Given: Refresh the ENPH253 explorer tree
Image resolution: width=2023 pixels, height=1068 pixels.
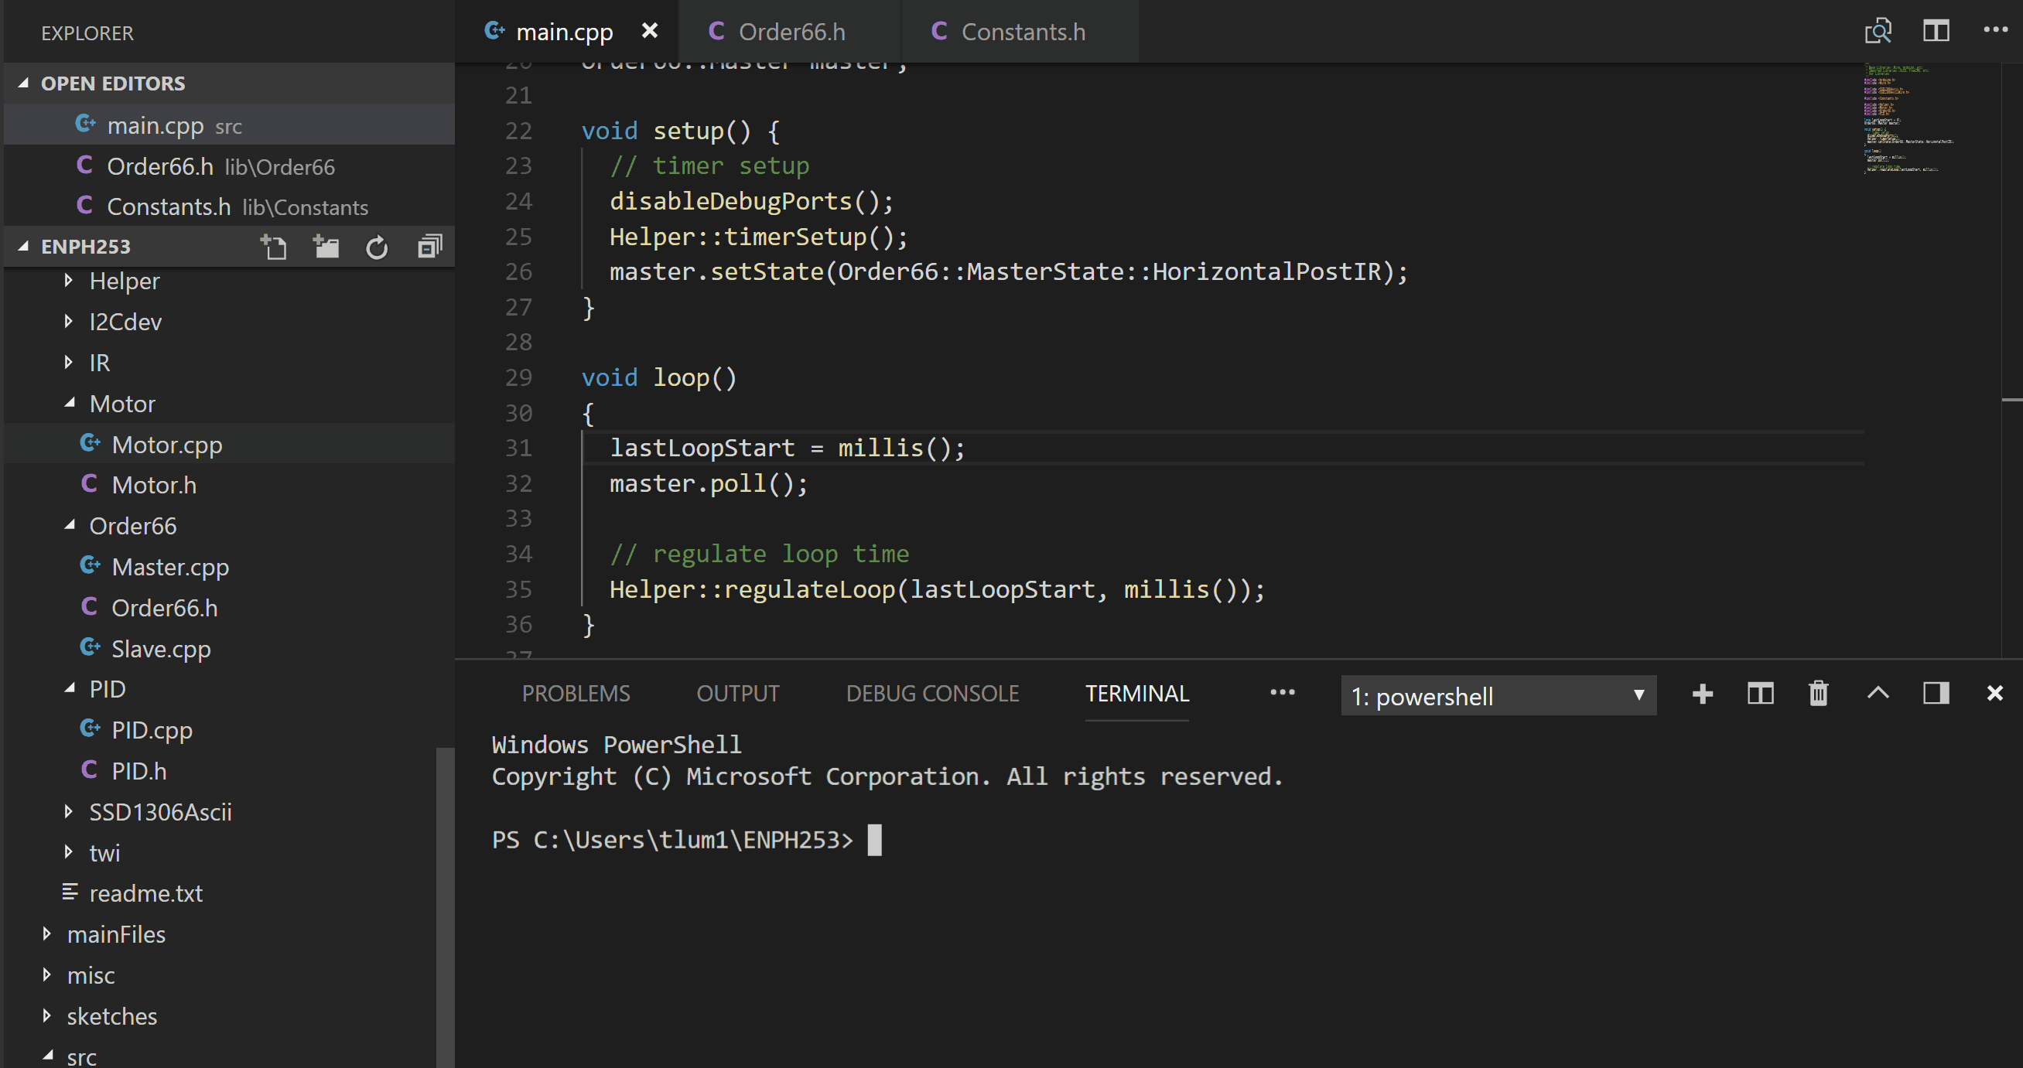Looking at the screenshot, I should tap(377, 247).
